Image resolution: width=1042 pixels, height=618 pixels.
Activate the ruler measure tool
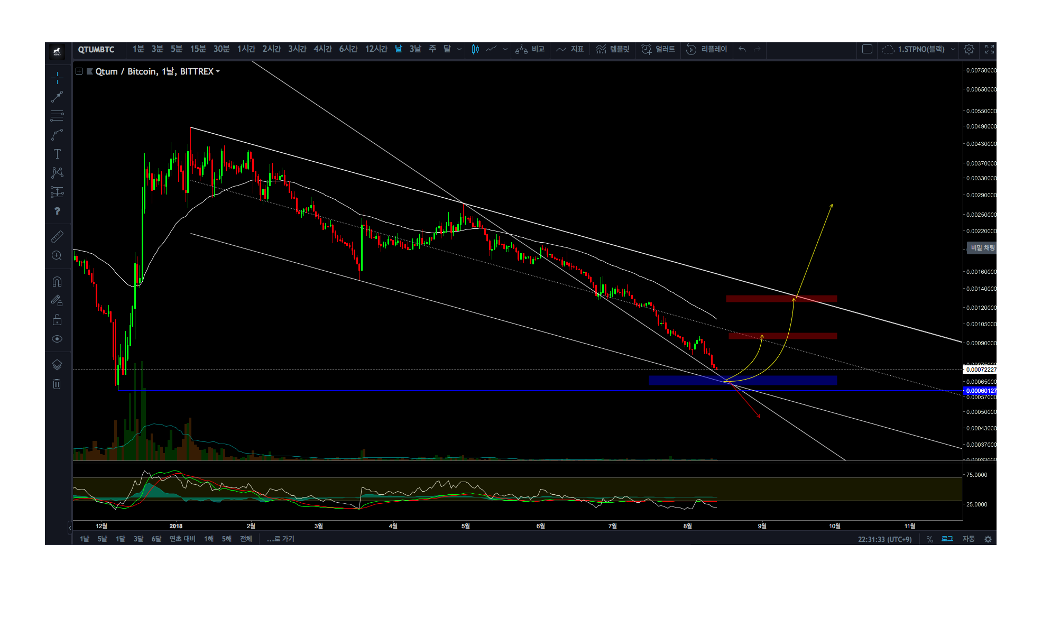pos(57,236)
